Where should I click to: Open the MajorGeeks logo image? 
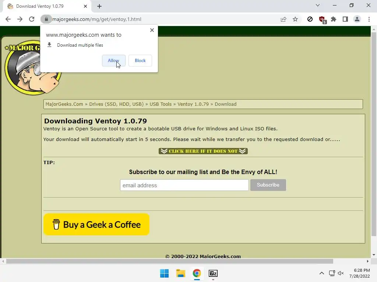tap(32, 67)
